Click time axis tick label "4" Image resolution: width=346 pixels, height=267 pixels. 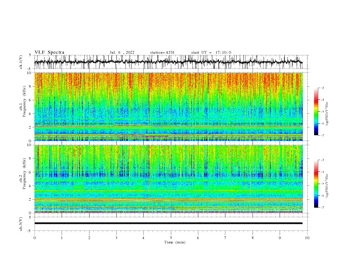(x=143, y=238)
